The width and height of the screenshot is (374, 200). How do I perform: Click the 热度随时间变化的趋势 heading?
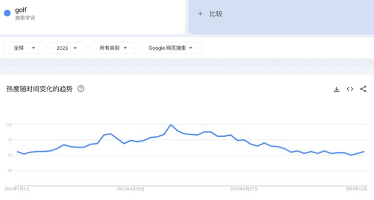39,89
